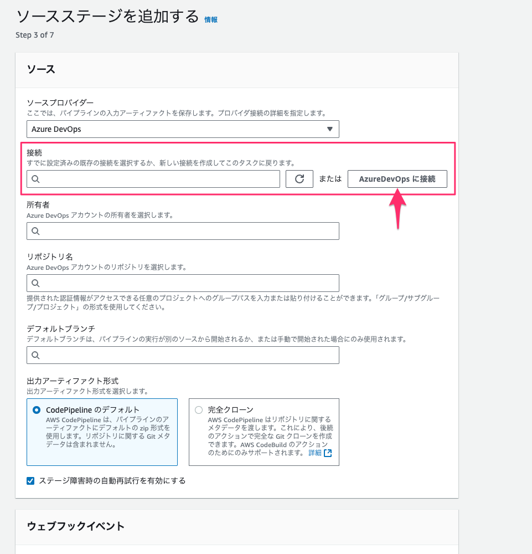Focus the 所有者 input field
The height and width of the screenshot is (554, 532).
(x=183, y=231)
